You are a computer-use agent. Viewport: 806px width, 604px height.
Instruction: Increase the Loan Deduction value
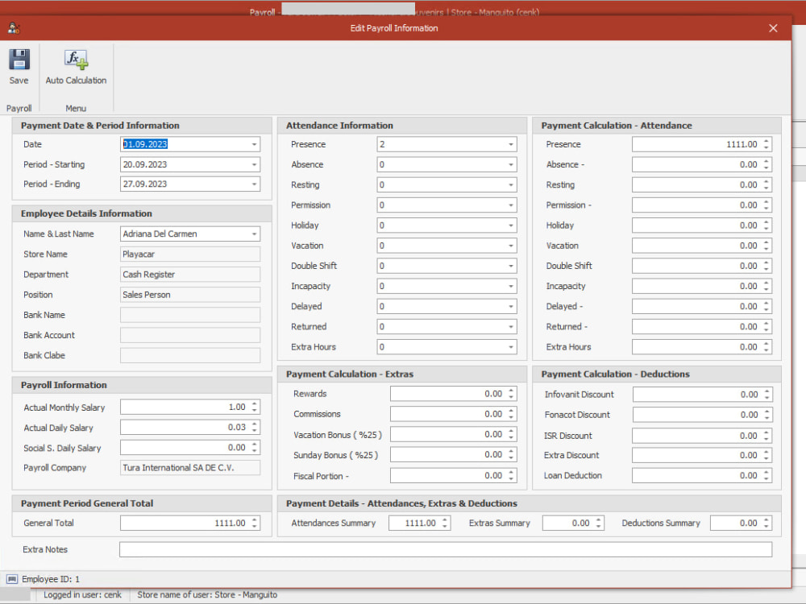coord(767,473)
